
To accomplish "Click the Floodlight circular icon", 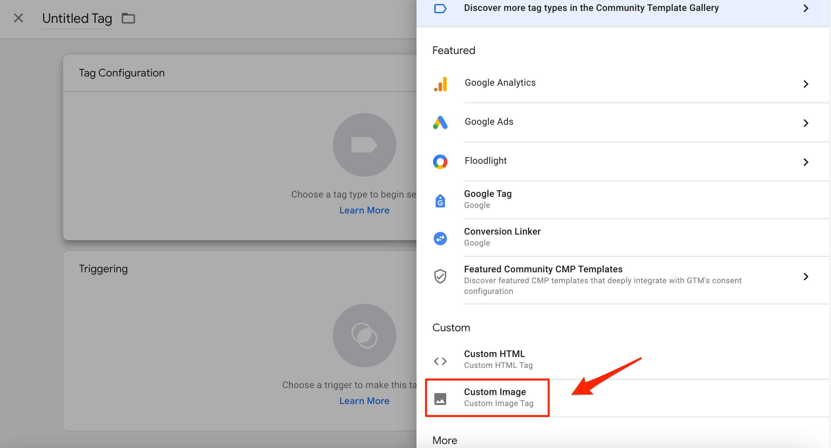I will click(x=440, y=162).
